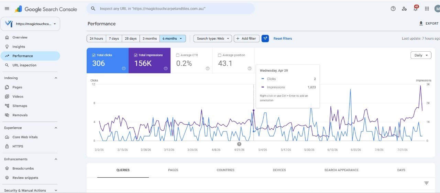The image size is (440, 193).
Task: Open the Daily granularity dropdown
Action: [x=421, y=55]
